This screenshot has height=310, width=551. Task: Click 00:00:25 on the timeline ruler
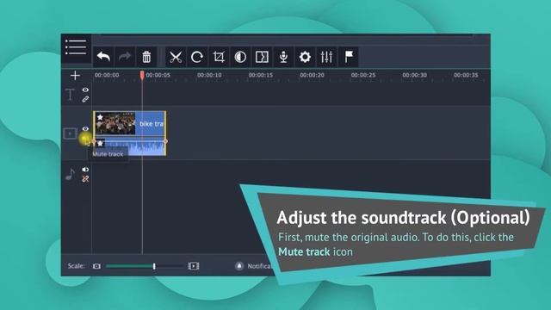pos(363,75)
